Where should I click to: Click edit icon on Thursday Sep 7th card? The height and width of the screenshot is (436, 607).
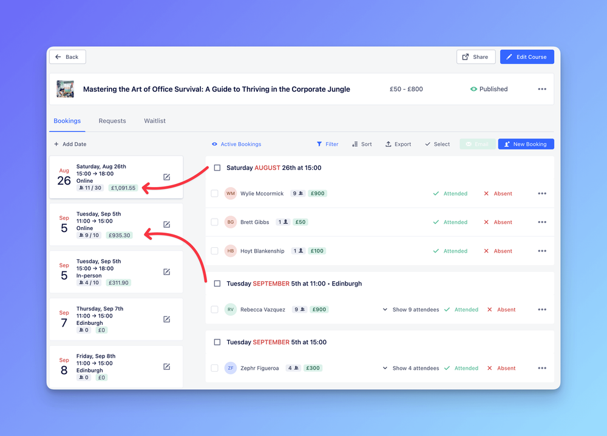click(167, 319)
